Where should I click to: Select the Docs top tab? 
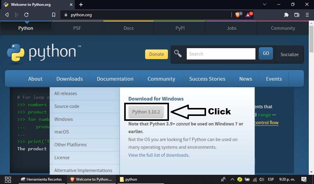click(128, 28)
